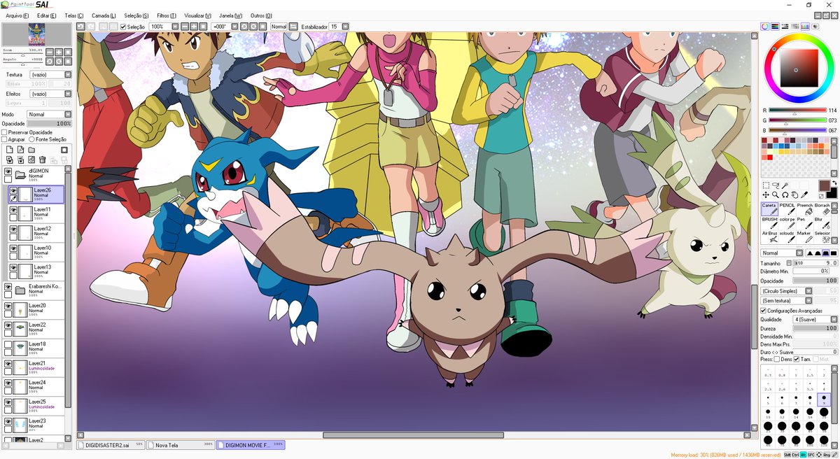This screenshot has height=459, width=840.
Task: Select the Pen tool
Action: click(x=804, y=223)
